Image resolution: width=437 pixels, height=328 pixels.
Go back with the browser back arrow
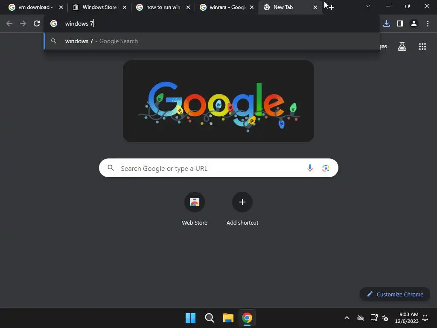[9, 23]
